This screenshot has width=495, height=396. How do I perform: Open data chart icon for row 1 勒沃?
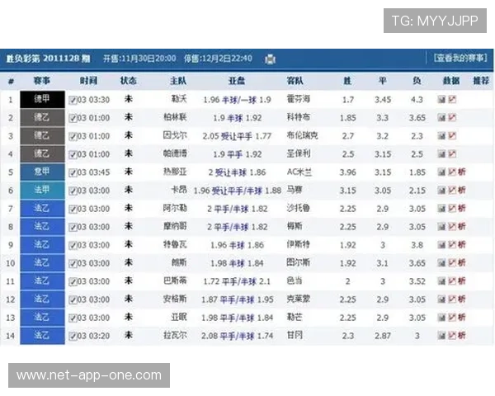click(441, 100)
